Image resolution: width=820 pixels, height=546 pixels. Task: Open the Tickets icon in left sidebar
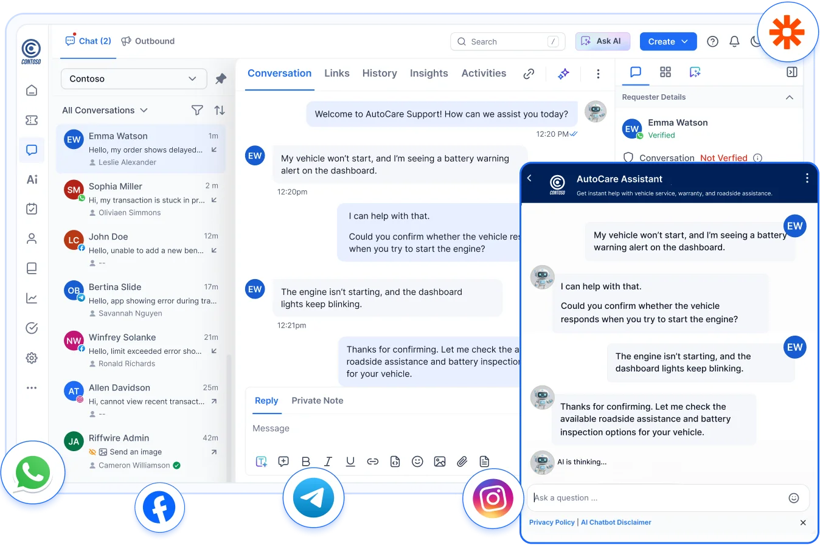click(32, 120)
